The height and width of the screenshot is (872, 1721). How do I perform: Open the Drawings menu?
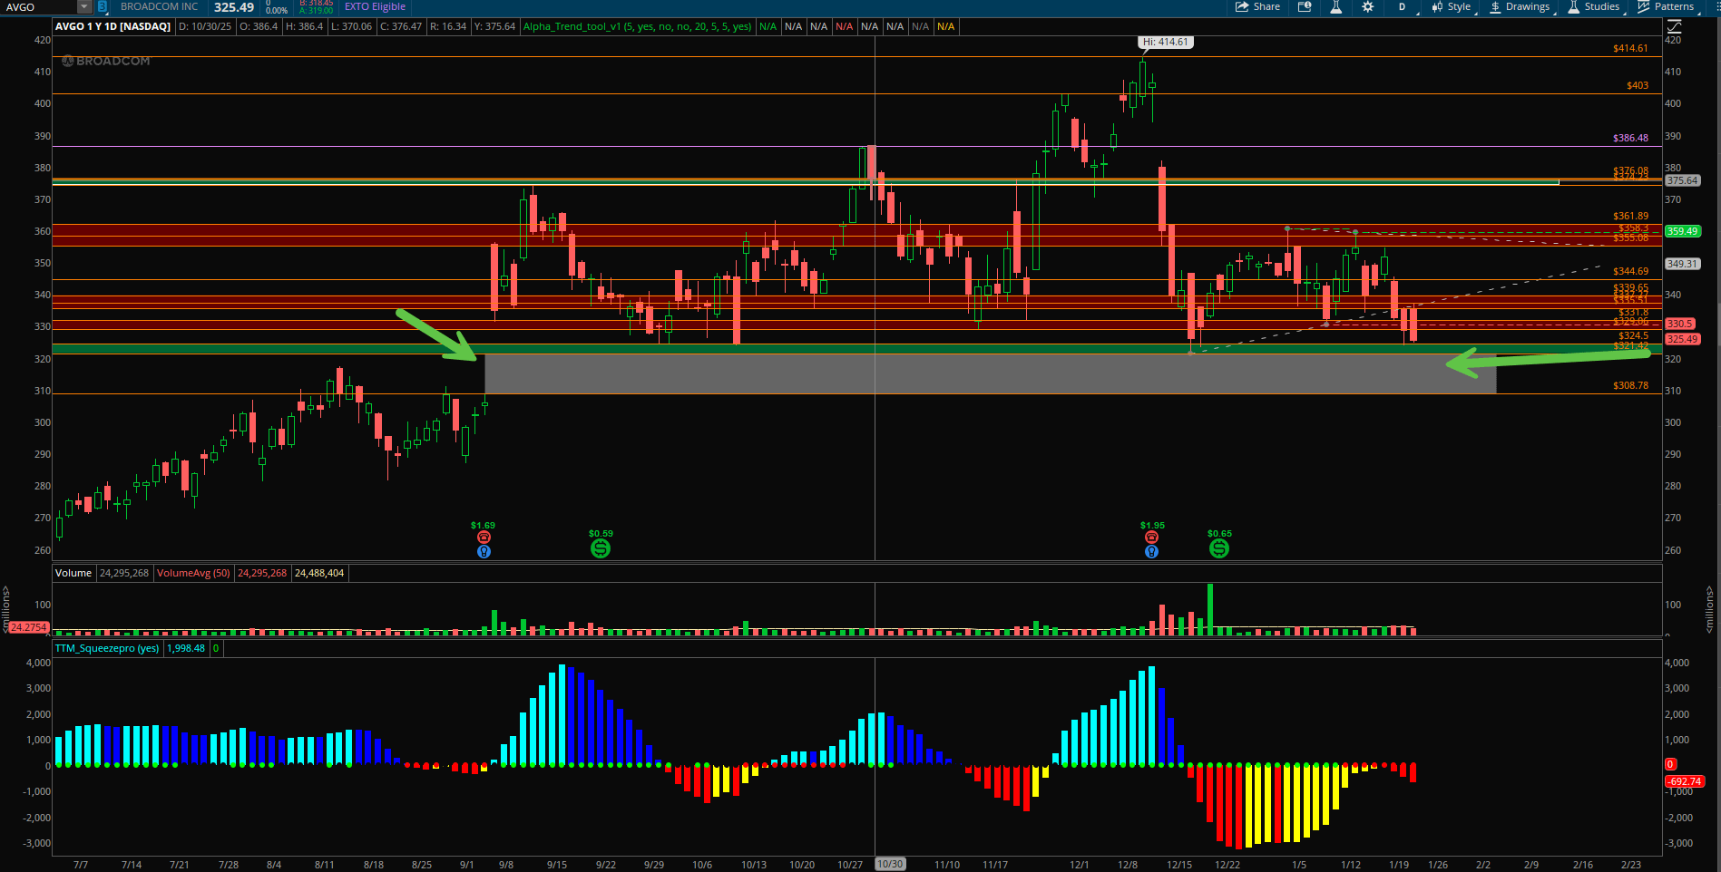tap(1520, 7)
